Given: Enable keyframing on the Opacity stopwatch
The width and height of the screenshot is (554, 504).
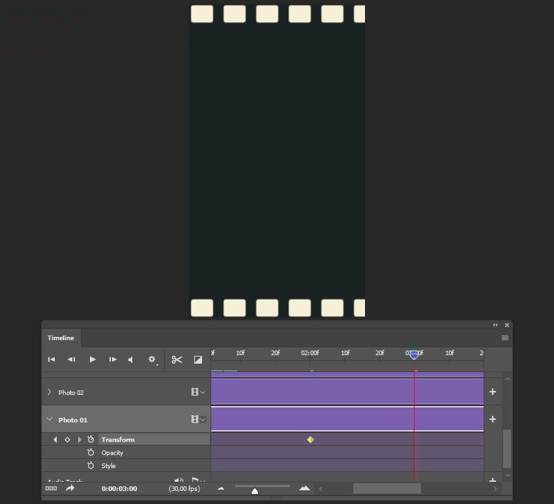Looking at the screenshot, I should click(x=89, y=452).
